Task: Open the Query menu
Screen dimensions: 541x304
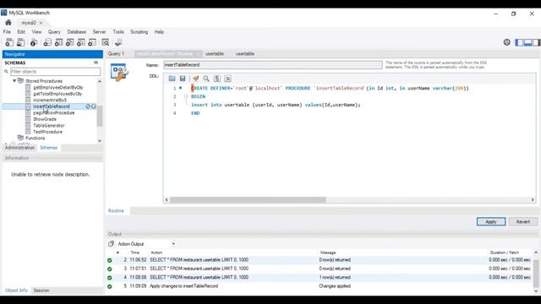Action: [54, 32]
